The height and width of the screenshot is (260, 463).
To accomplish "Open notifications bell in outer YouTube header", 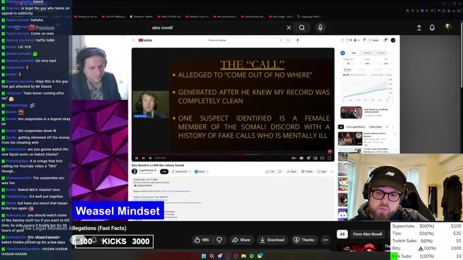I will pos(432,27).
